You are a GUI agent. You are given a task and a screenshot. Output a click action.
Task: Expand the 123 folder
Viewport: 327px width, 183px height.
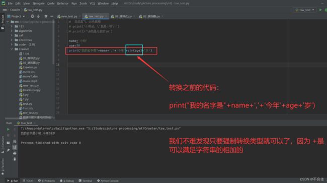pyautogui.click(x=12, y=26)
